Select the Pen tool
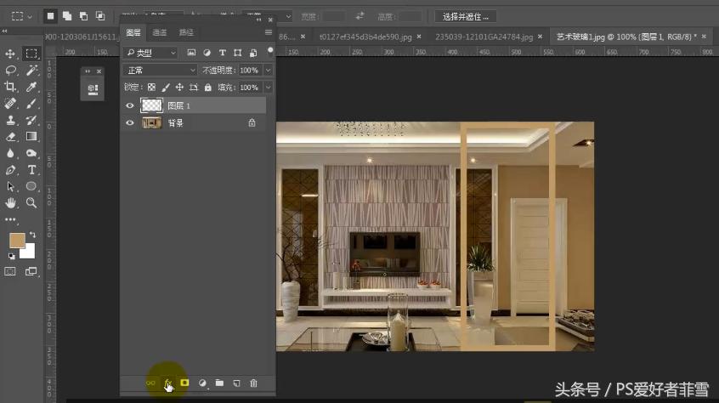 click(x=10, y=170)
